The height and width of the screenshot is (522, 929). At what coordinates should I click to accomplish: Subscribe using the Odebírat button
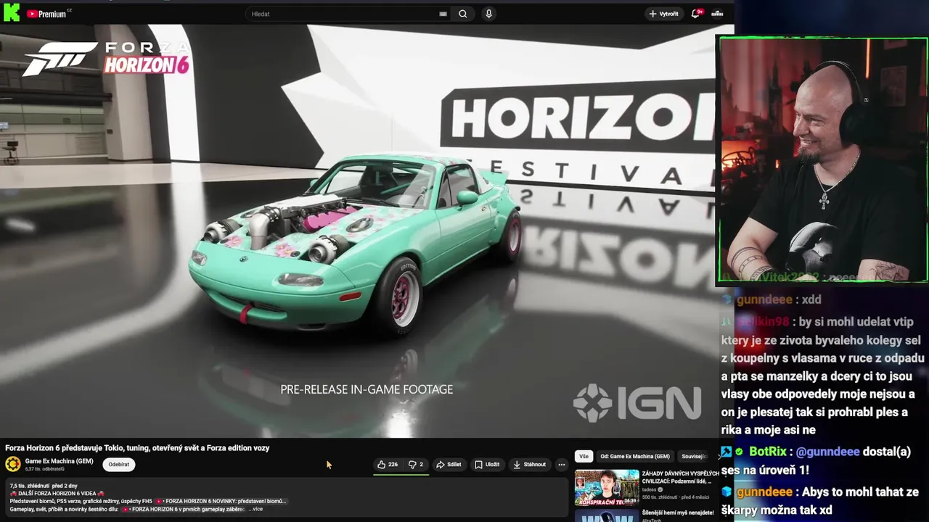[119, 465]
